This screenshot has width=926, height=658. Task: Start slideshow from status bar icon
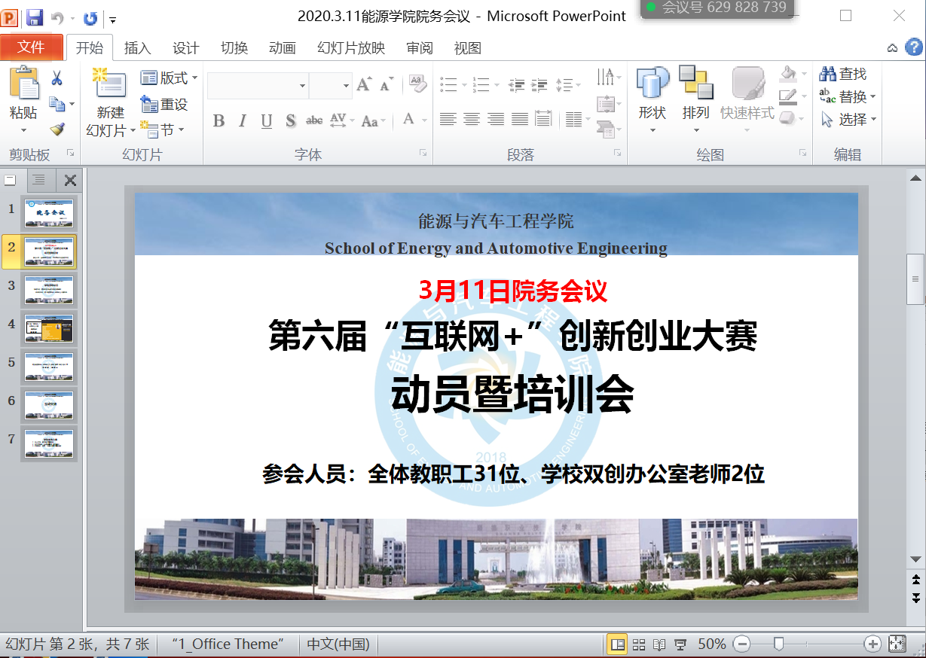tap(680, 644)
